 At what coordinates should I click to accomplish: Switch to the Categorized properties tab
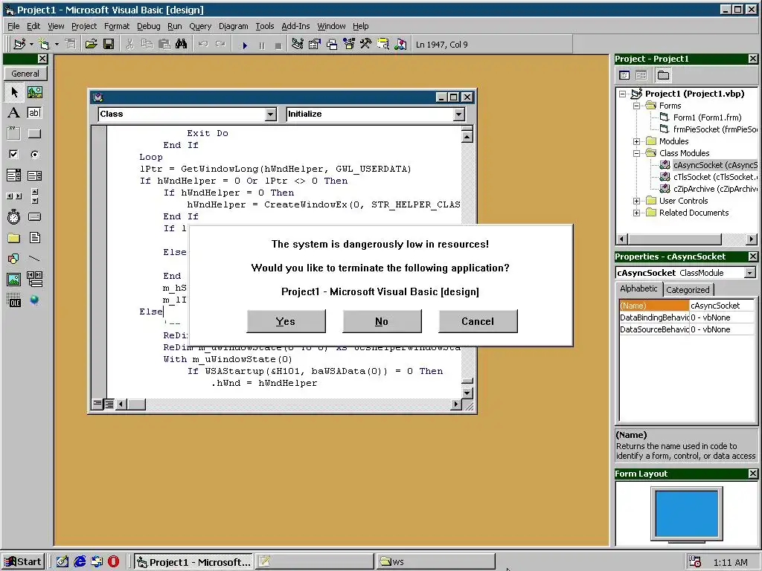tap(688, 290)
